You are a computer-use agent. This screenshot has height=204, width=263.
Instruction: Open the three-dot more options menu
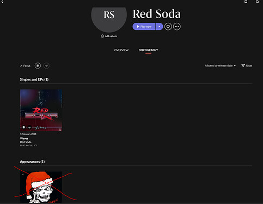point(177,27)
